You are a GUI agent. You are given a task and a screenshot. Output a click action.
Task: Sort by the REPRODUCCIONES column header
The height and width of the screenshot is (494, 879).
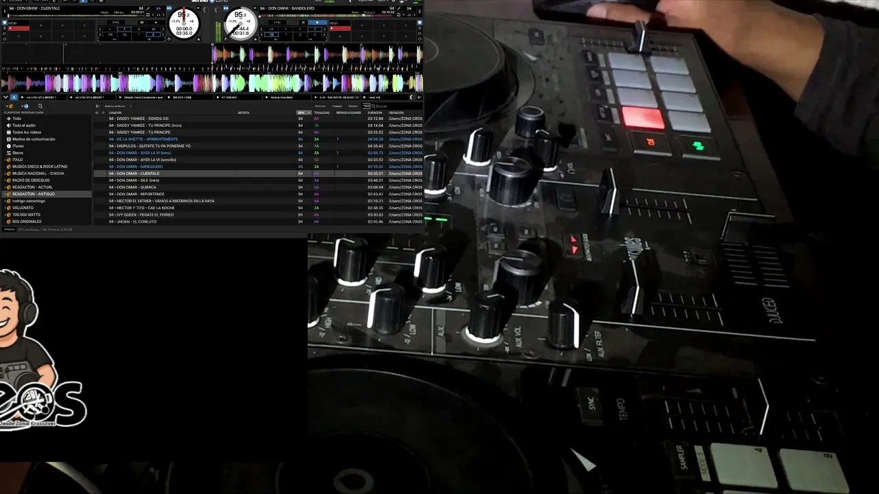click(x=349, y=113)
